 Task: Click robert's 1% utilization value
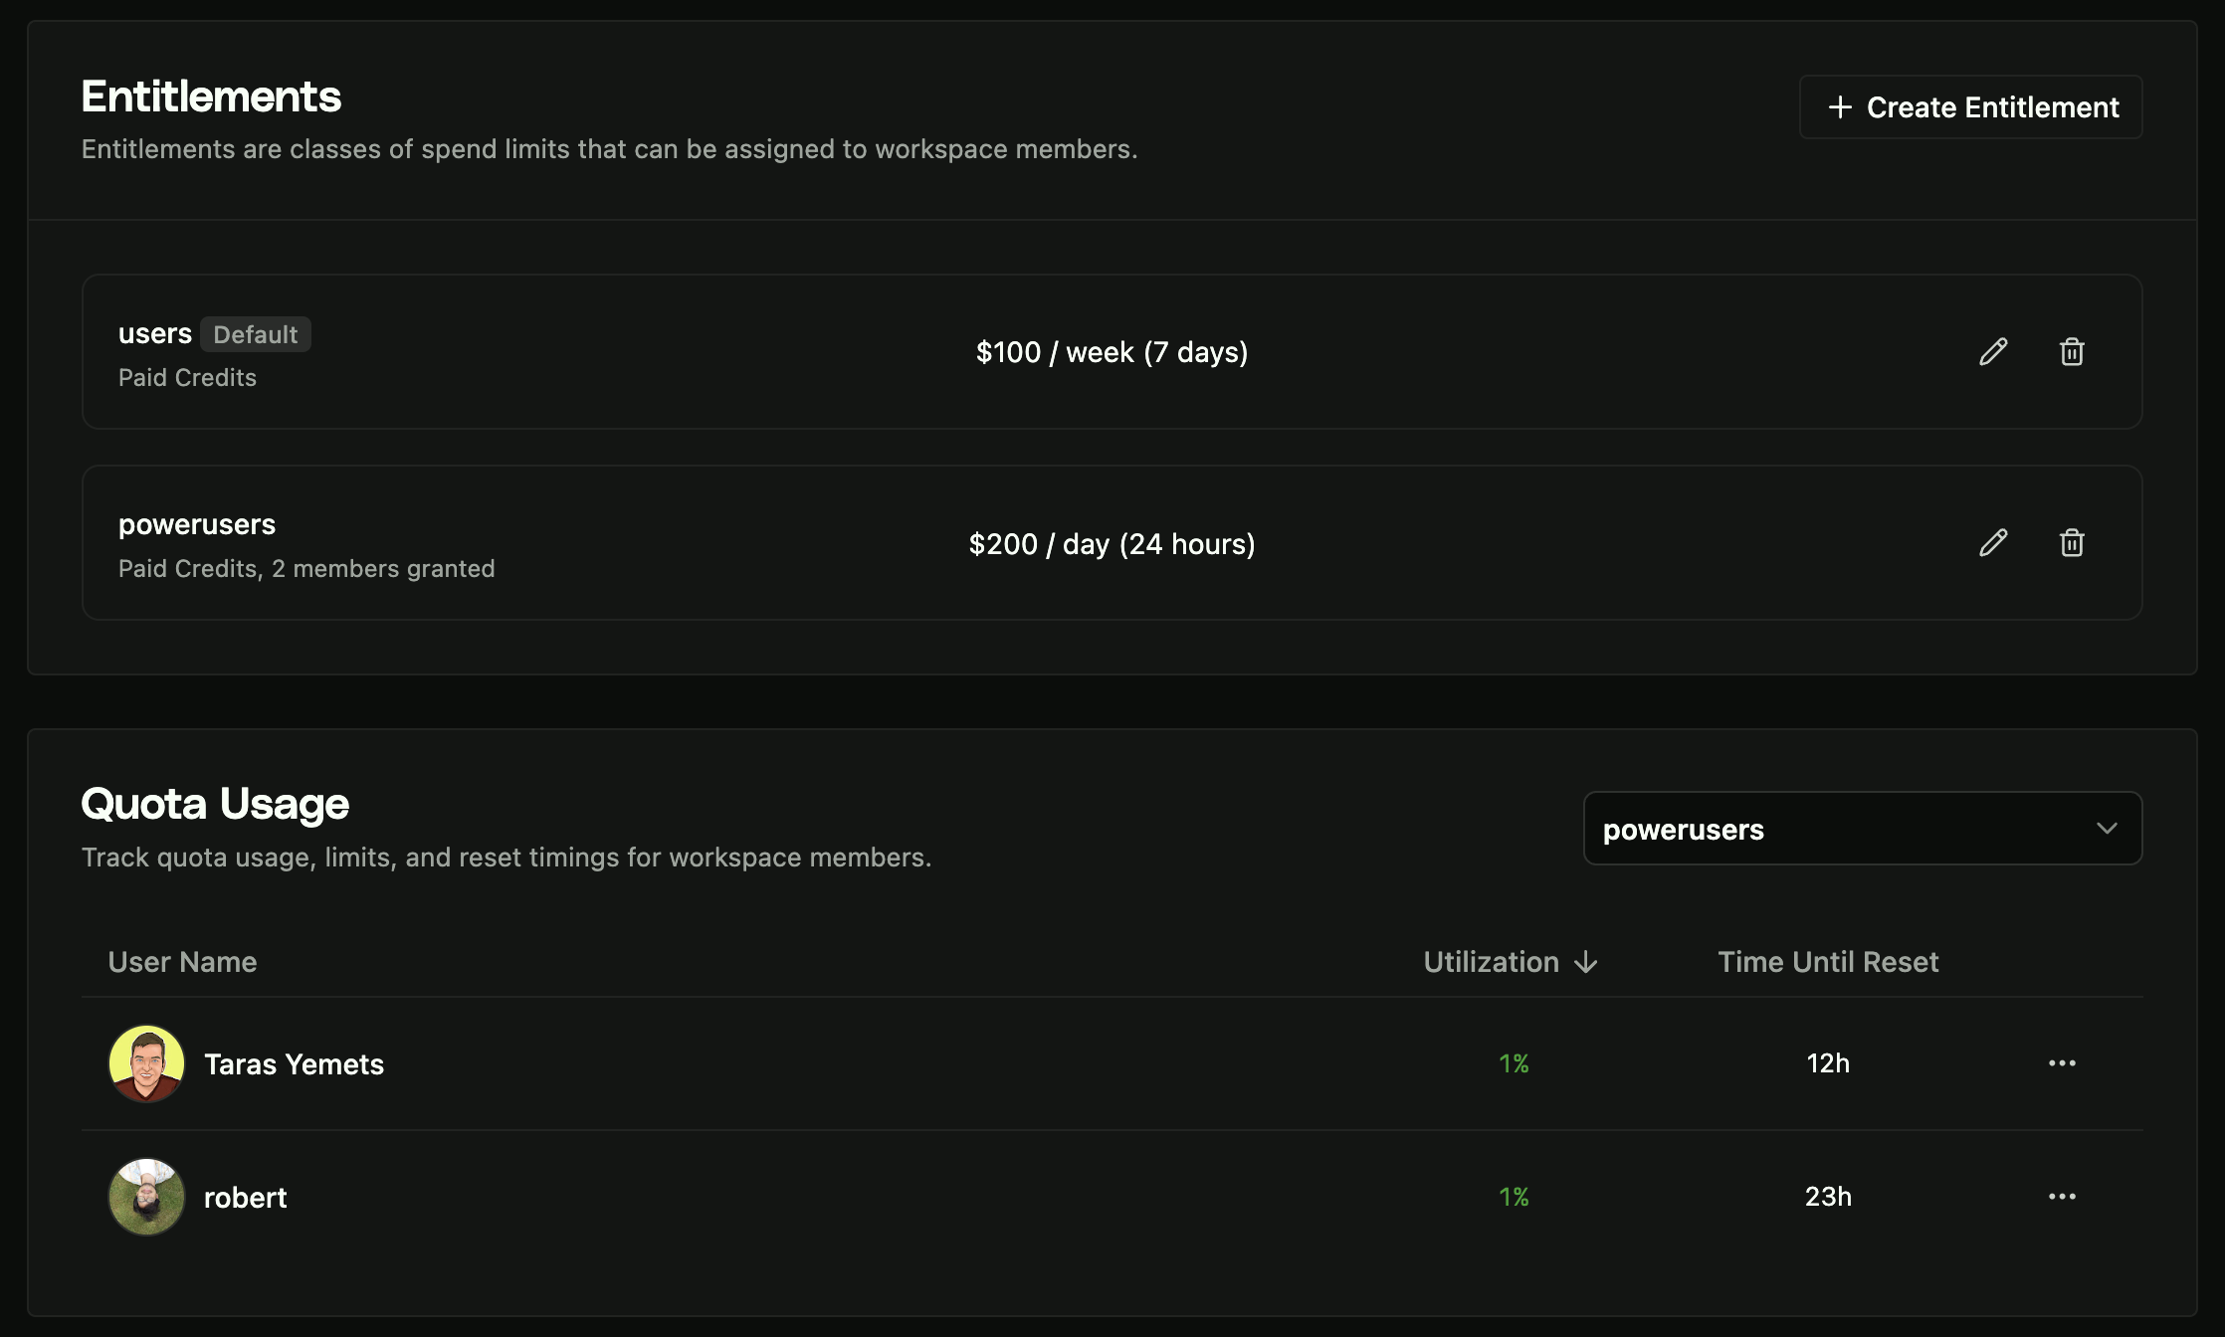pos(1515,1197)
